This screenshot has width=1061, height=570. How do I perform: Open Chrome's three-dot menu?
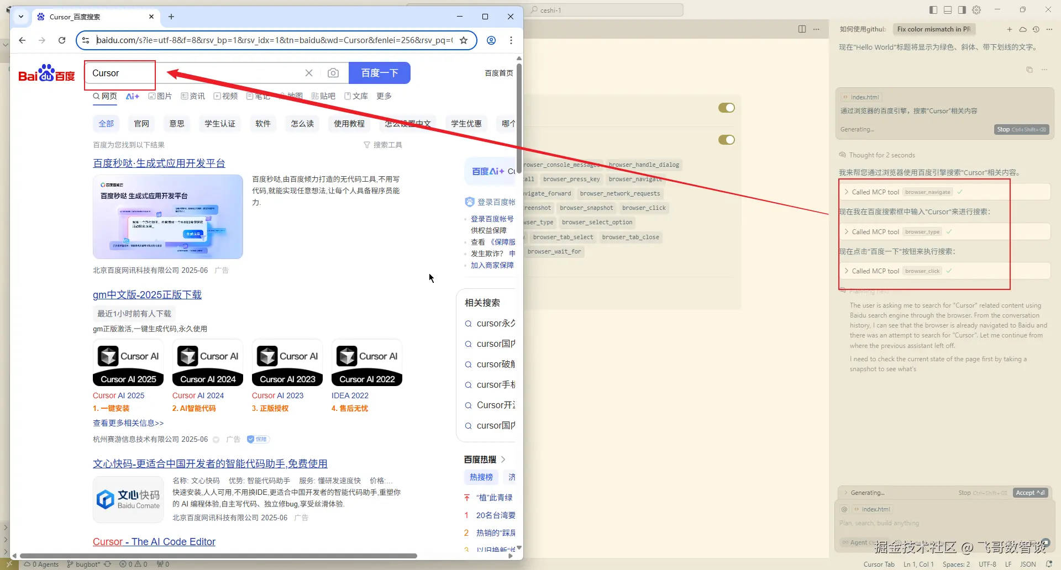pyautogui.click(x=511, y=40)
